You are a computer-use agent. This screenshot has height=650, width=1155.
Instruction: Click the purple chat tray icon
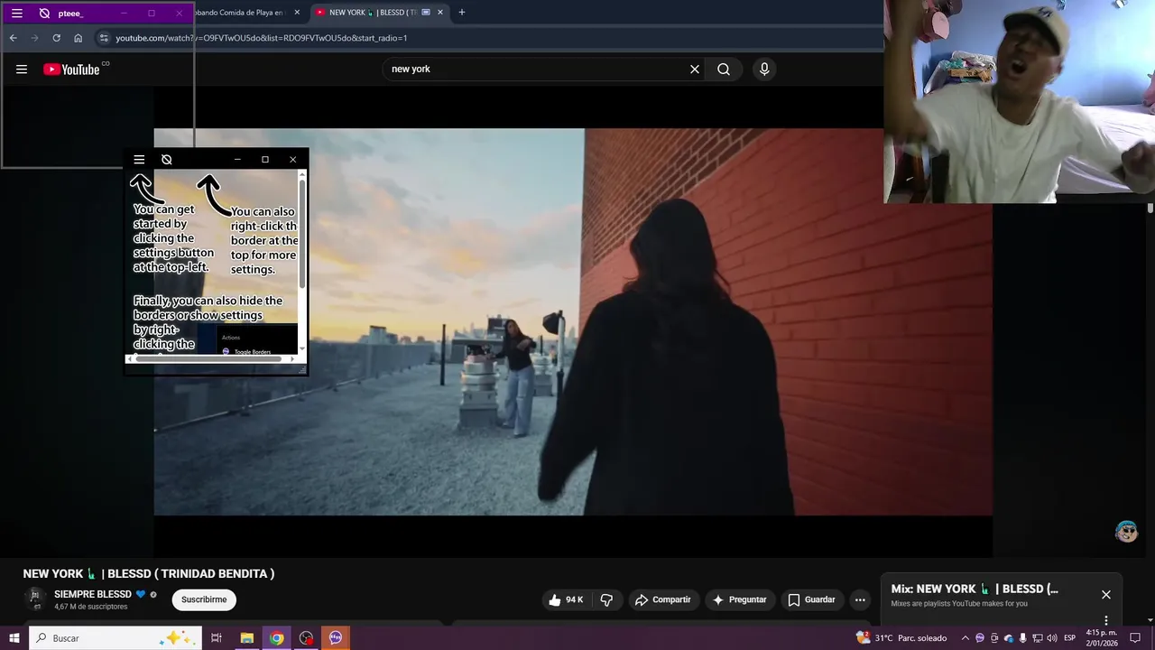coord(980,638)
